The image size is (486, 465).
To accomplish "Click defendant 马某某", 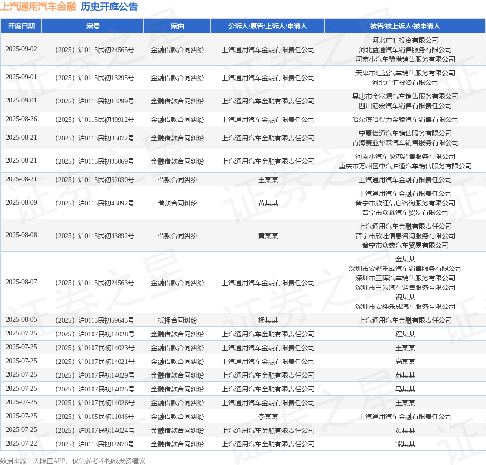I will [x=405, y=389].
